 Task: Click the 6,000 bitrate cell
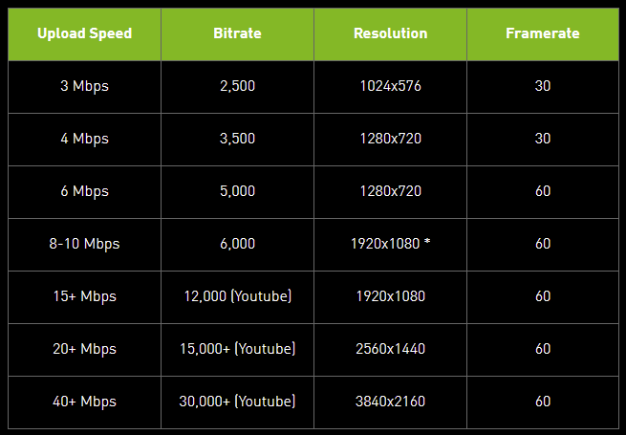tap(237, 244)
